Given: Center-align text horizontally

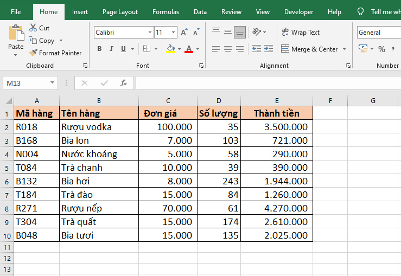Looking at the screenshot, I should pos(228,49).
